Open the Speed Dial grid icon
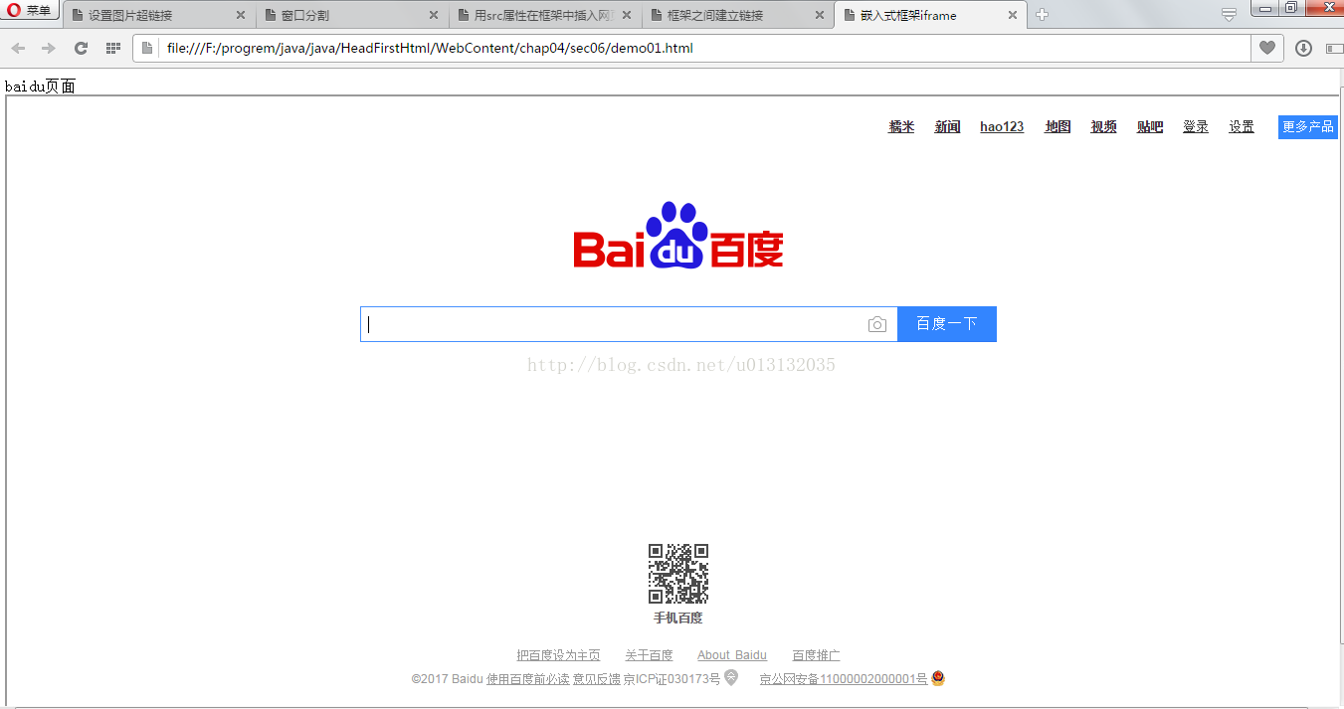This screenshot has width=1344, height=709. [x=113, y=48]
